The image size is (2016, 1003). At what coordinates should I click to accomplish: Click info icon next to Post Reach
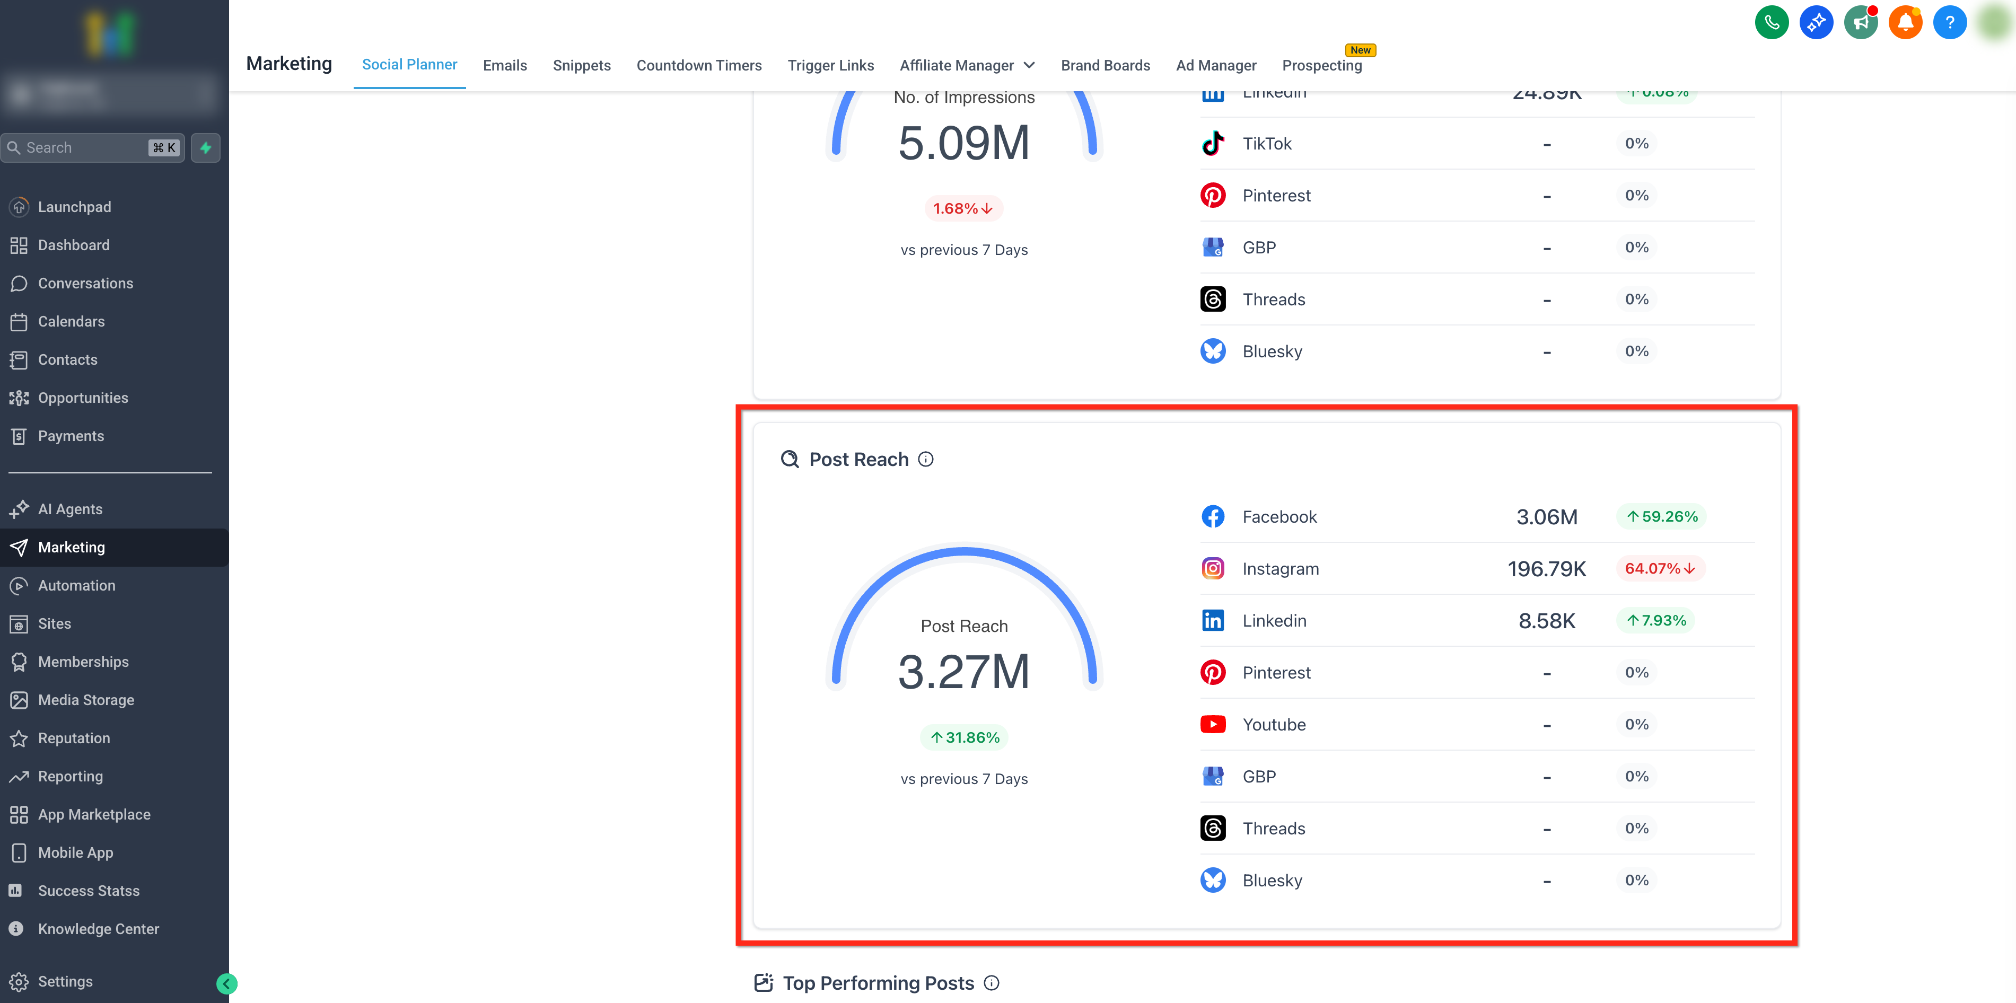tap(926, 459)
